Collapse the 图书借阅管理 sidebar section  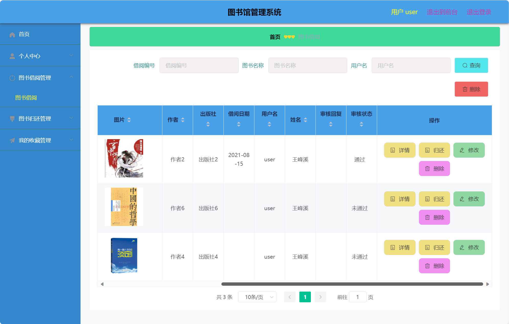click(72, 77)
